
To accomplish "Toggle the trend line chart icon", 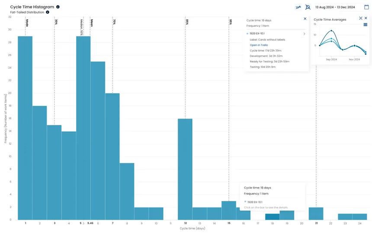I will click(x=298, y=7).
